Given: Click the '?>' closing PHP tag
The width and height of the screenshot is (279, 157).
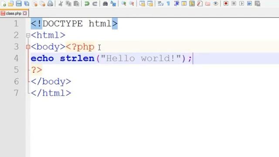Looking at the screenshot, I should [x=37, y=70].
